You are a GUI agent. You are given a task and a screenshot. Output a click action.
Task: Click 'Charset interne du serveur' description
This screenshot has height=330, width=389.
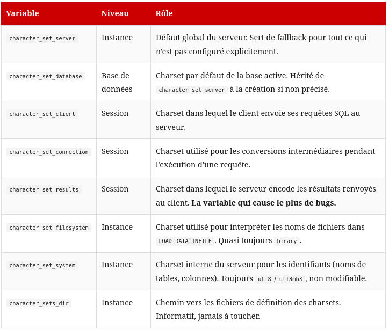point(205,265)
